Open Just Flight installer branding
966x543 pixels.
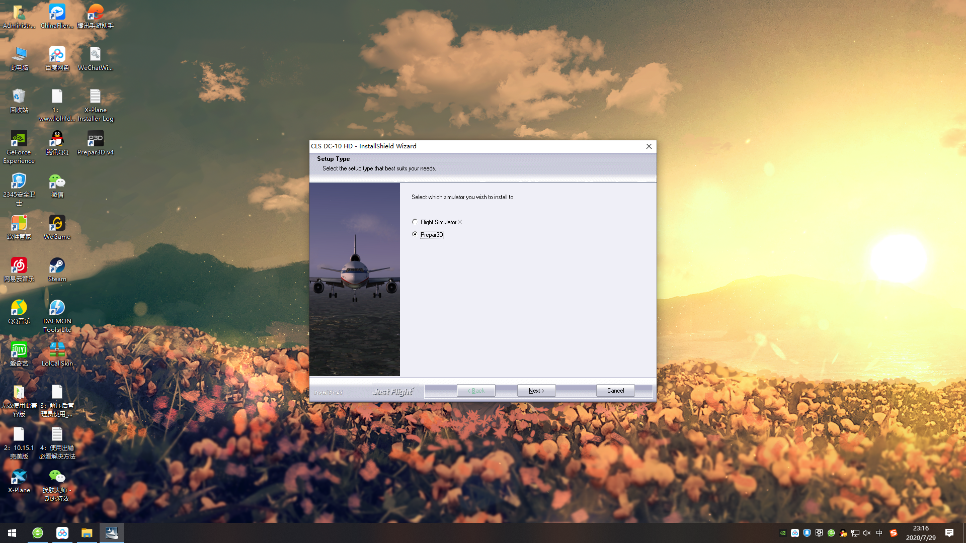(x=391, y=391)
